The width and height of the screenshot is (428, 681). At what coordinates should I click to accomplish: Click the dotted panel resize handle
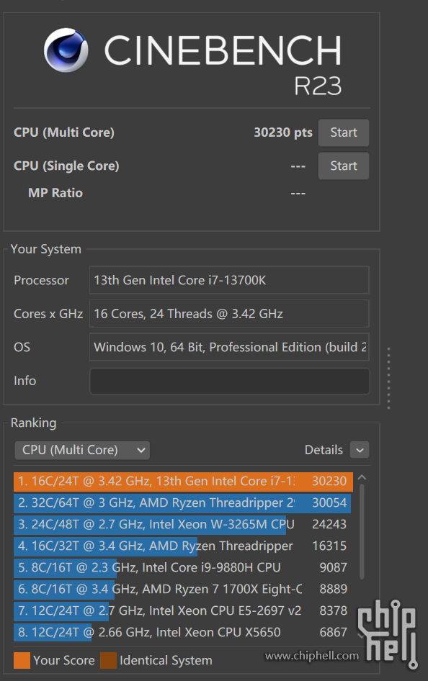click(388, 378)
